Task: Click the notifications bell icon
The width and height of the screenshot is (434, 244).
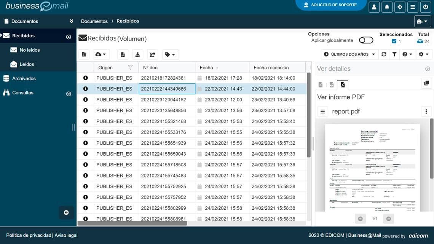Action: 387,7
